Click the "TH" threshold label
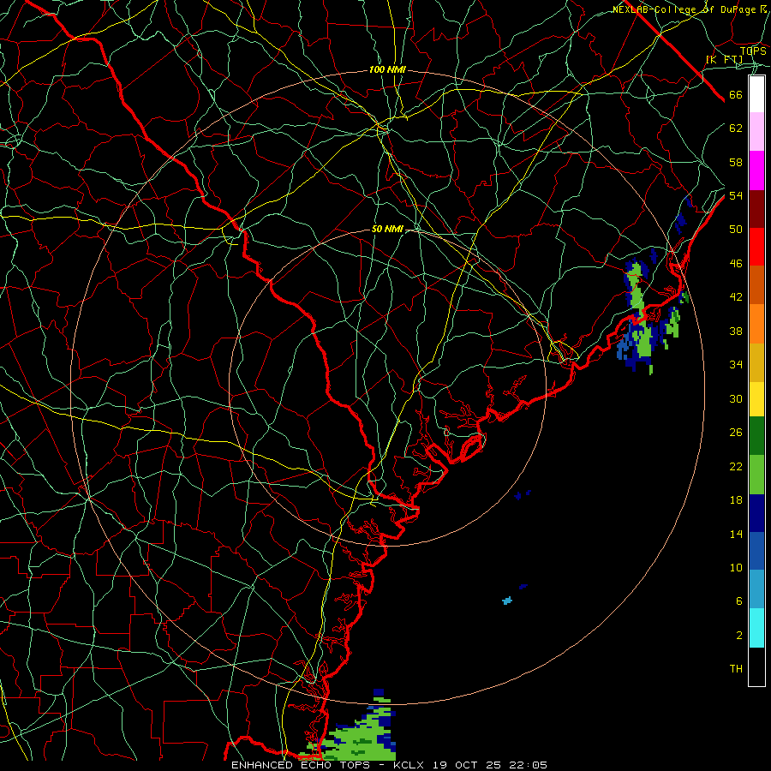This screenshot has width=771, height=771. point(736,669)
